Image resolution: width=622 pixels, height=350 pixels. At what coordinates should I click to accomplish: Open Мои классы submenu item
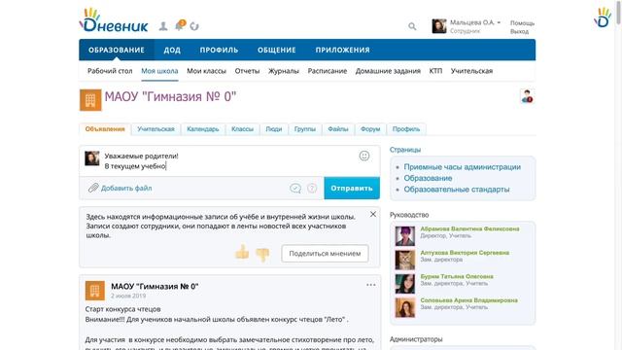tap(206, 71)
